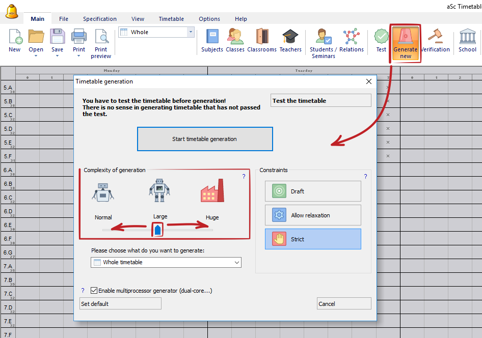Expand the Open button dropdown arrow
The width and height of the screenshot is (482, 338).
(x=36, y=56)
